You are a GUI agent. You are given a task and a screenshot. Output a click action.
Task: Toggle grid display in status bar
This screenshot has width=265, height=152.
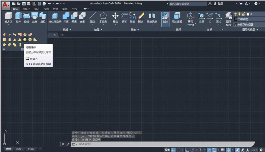point(173,150)
